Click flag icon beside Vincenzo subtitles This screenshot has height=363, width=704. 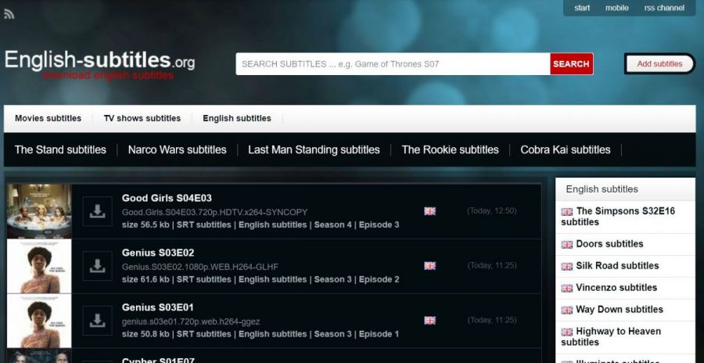pos(566,288)
